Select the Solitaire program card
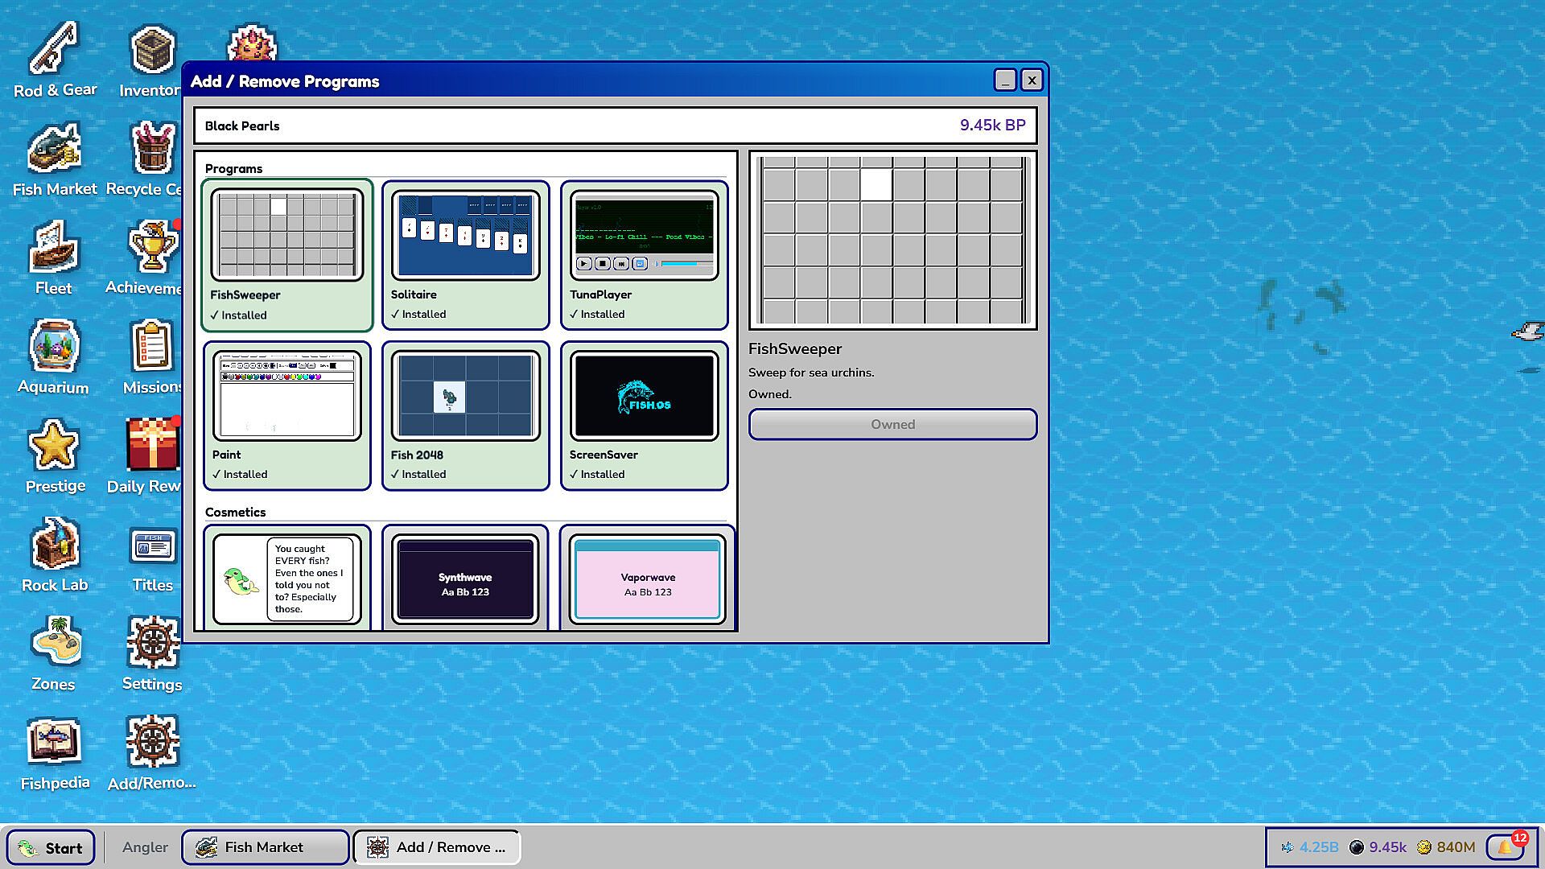Screen dimensions: 1545x869 (466, 255)
